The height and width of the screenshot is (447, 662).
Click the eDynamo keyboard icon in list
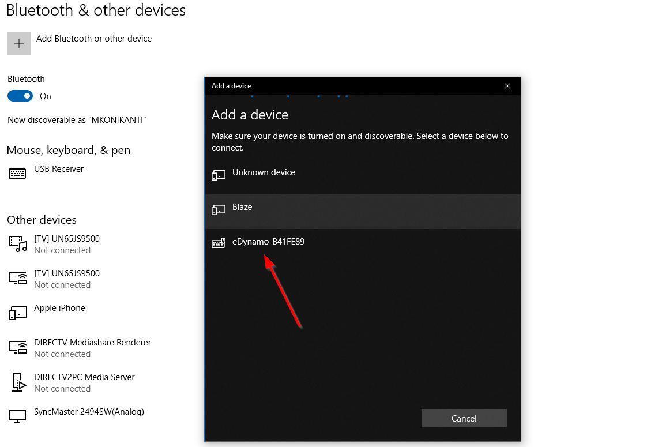click(x=219, y=244)
